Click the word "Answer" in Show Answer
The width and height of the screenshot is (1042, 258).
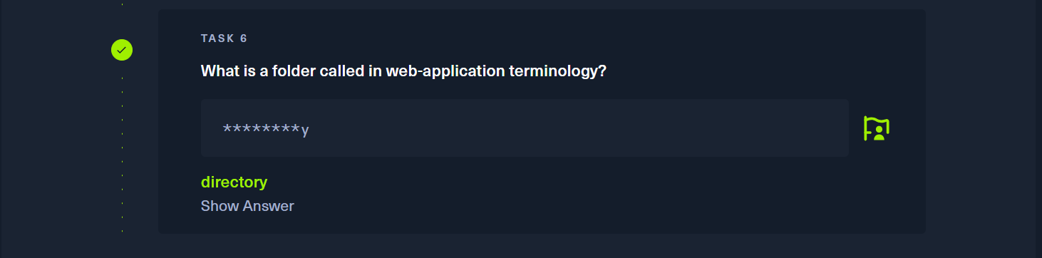coord(268,206)
